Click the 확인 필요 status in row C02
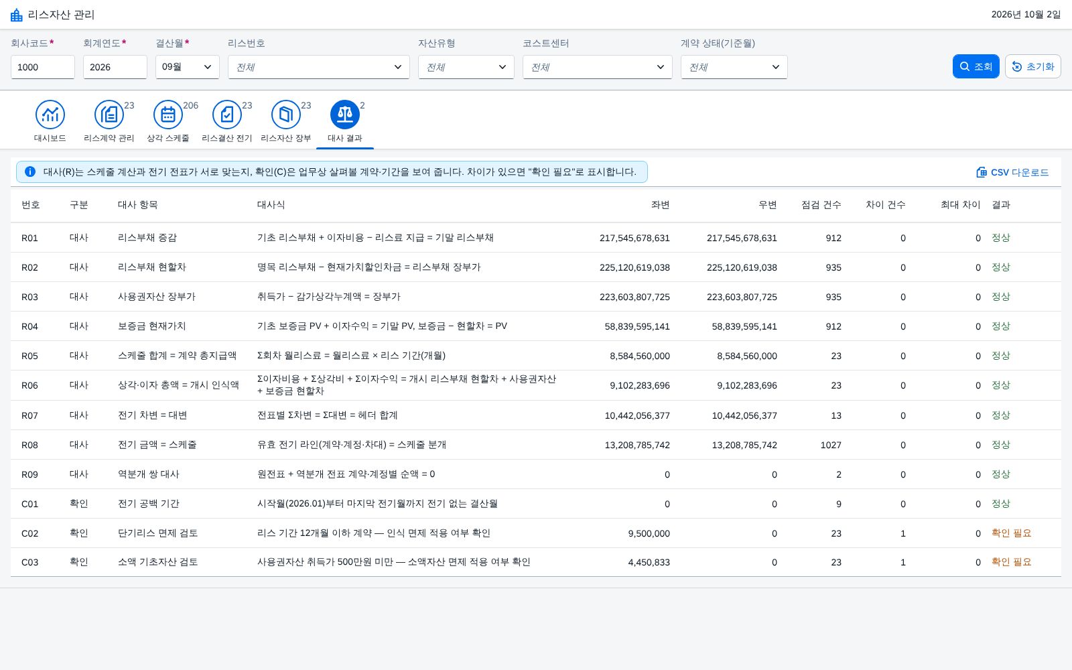 1012,533
